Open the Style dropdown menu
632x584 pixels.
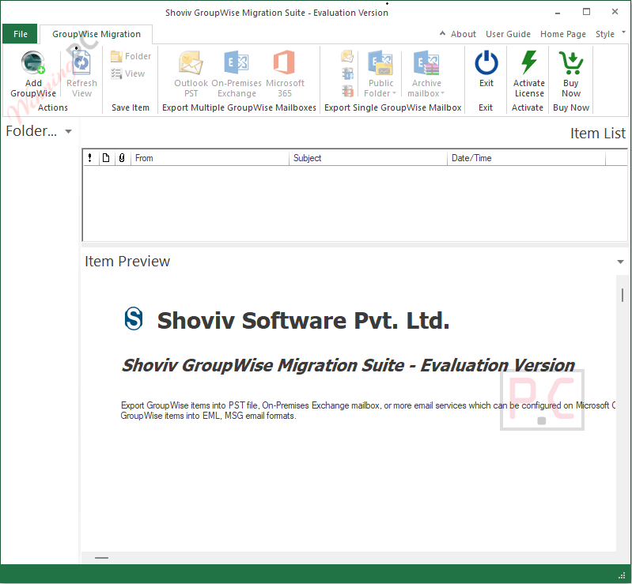[605, 34]
